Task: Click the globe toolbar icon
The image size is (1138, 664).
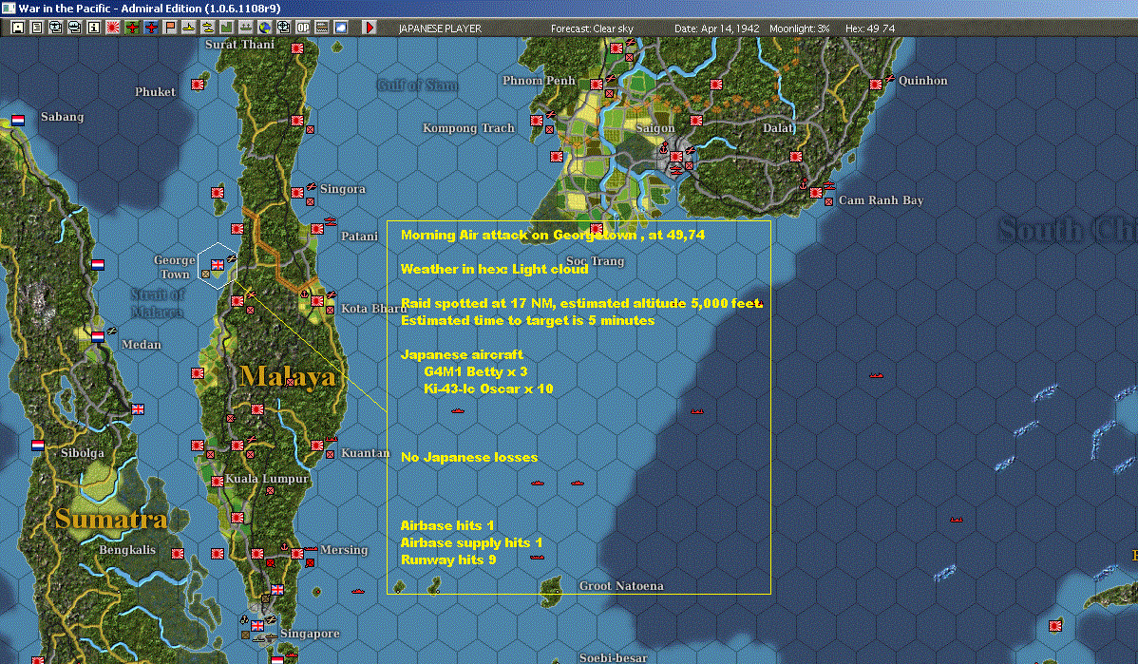Action: 265,28
